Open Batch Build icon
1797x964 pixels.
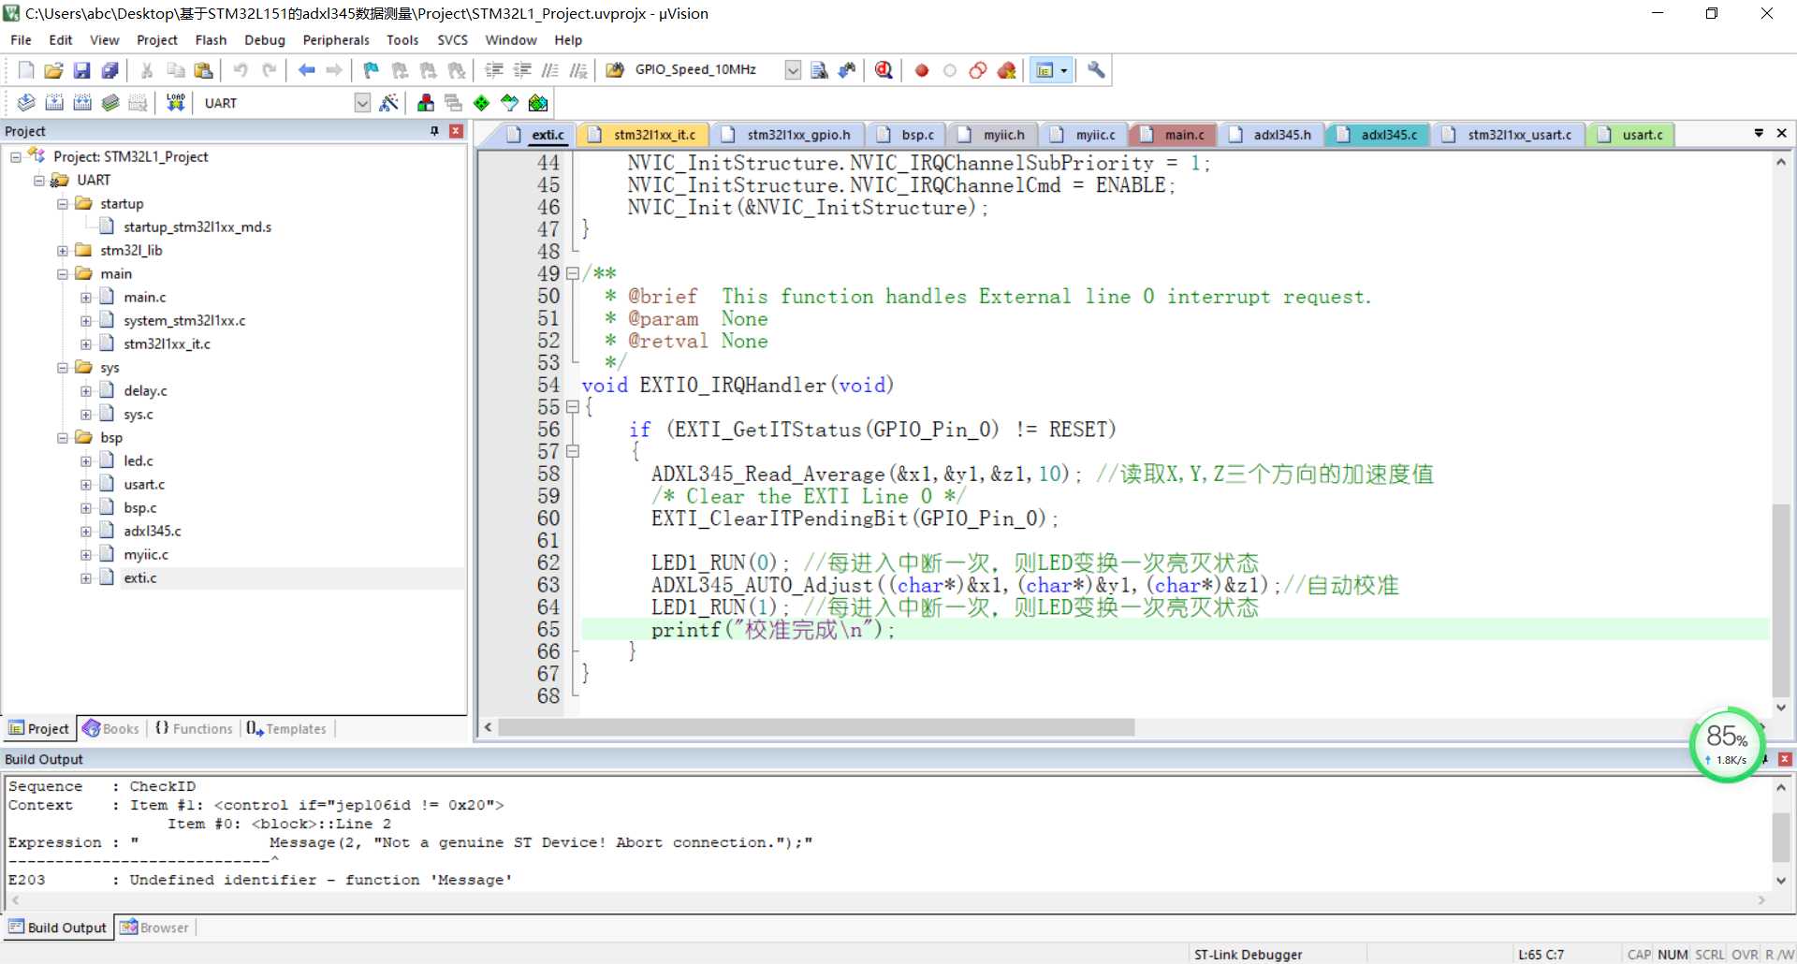[x=110, y=103]
